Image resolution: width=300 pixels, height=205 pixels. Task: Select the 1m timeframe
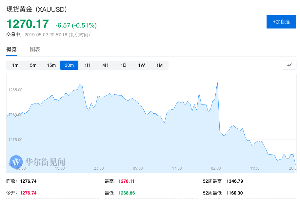point(15,65)
